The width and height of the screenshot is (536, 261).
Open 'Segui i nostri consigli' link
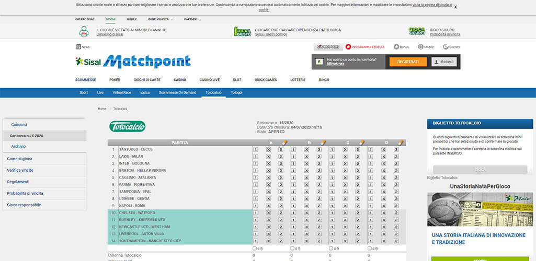click(271, 34)
